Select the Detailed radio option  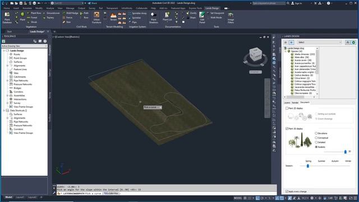click(316, 143)
